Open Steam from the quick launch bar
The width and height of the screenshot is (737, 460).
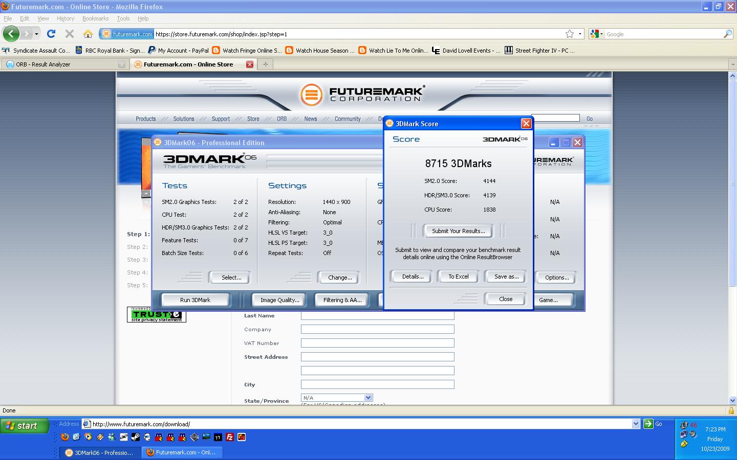(x=136, y=437)
